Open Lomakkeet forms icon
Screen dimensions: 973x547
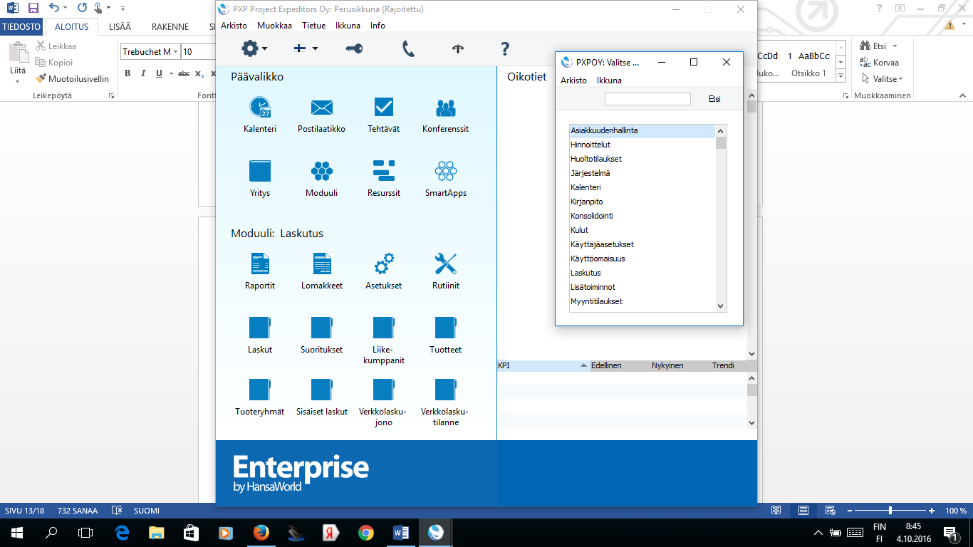(322, 264)
